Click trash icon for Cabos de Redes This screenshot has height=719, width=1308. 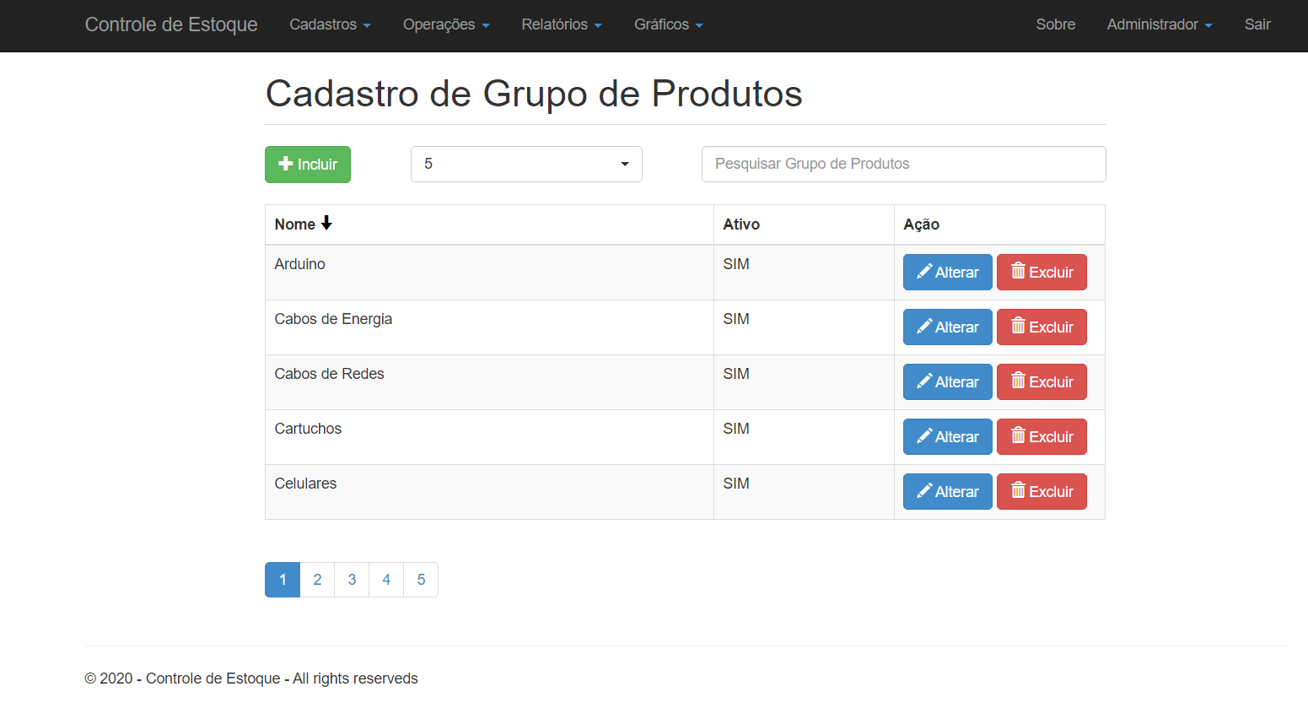click(x=1018, y=381)
